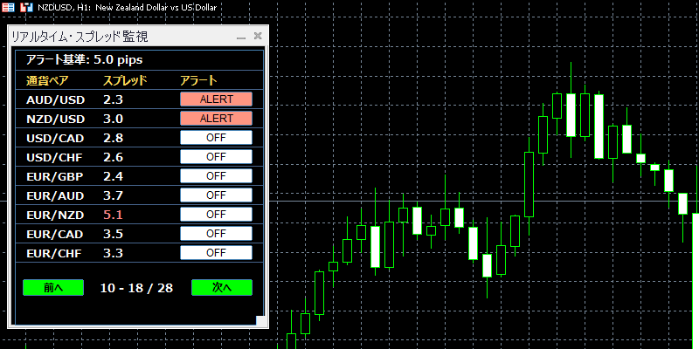This screenshot has width=699, height=349.
Task: Select the USD/CHF pair label
Action: 54,157
